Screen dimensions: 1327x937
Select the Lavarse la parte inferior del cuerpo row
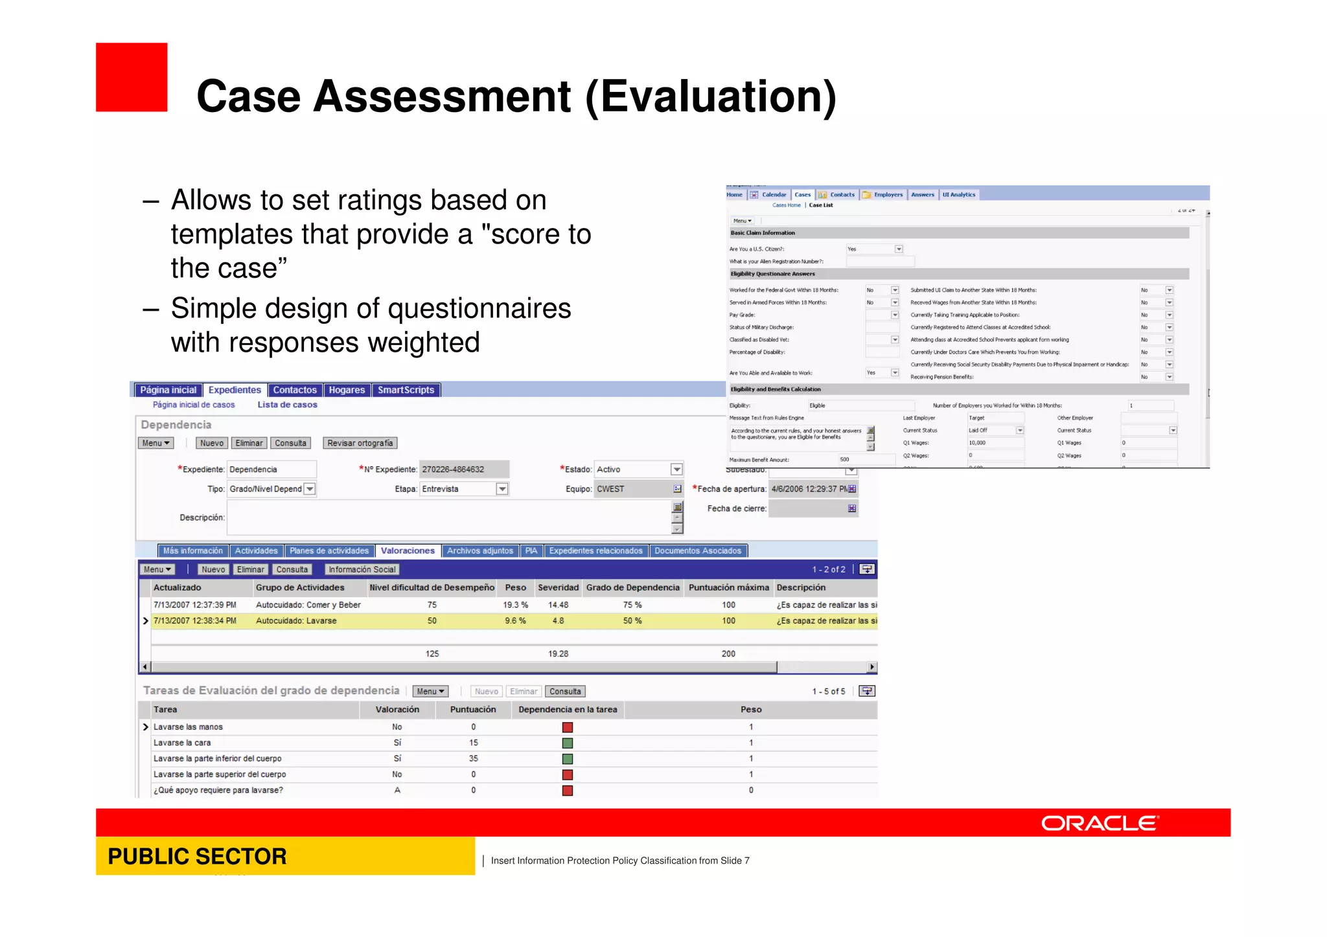(514, 758)
